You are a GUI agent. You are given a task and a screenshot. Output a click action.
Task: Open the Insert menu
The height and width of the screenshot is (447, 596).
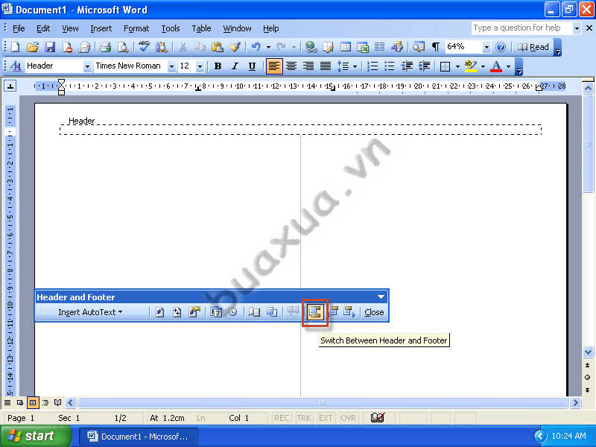point(101,28)
